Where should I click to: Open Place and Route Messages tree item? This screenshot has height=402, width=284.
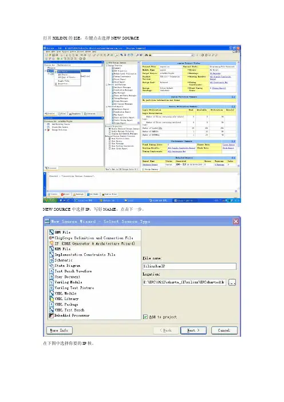tap(125, 96)
